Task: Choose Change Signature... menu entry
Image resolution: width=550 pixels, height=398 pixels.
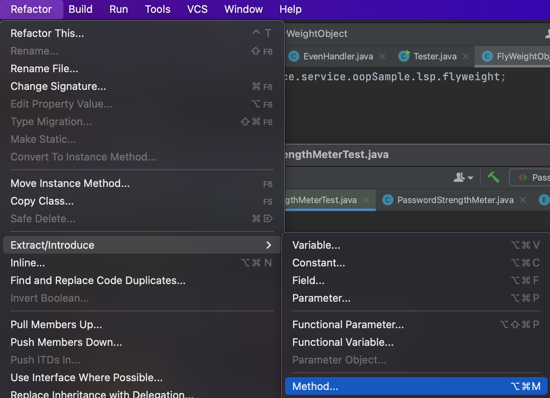Action: [142, 86]
